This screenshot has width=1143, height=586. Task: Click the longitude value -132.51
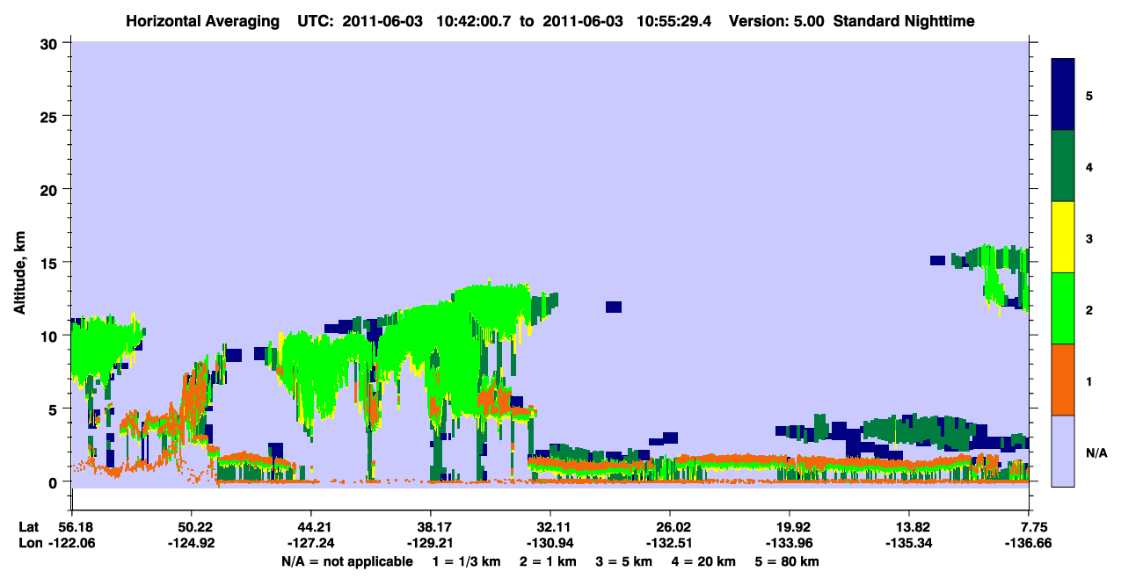(x=670, y=543)
